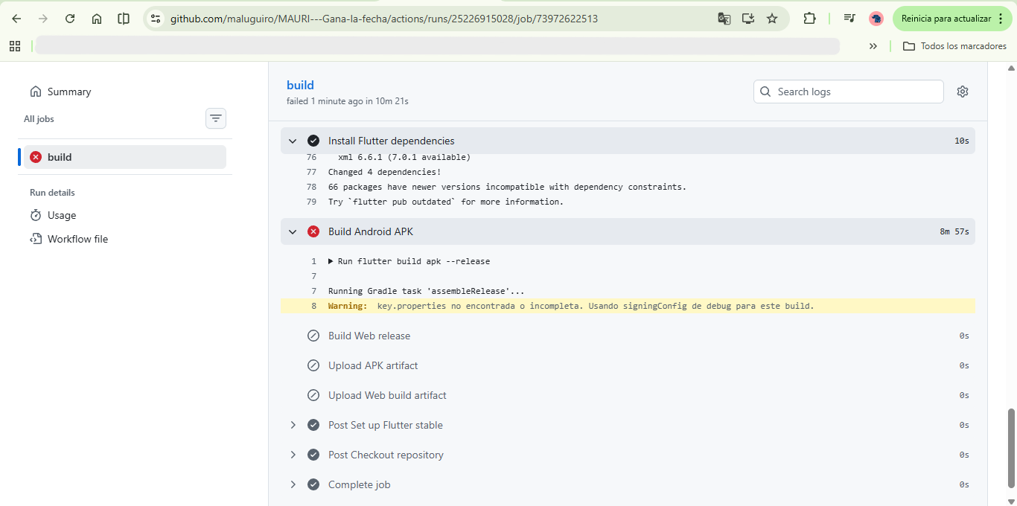Click the browser forward arrow
The width and height of the screenshot is (1017, 506).
[43, 19]
